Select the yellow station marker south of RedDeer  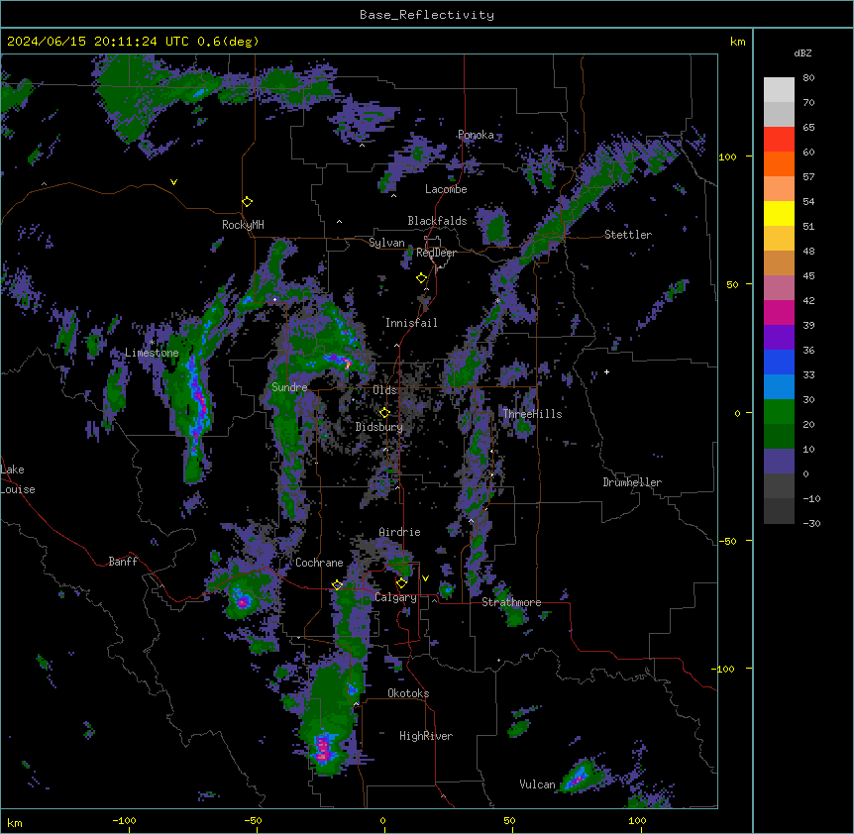[x=422, y=278]
